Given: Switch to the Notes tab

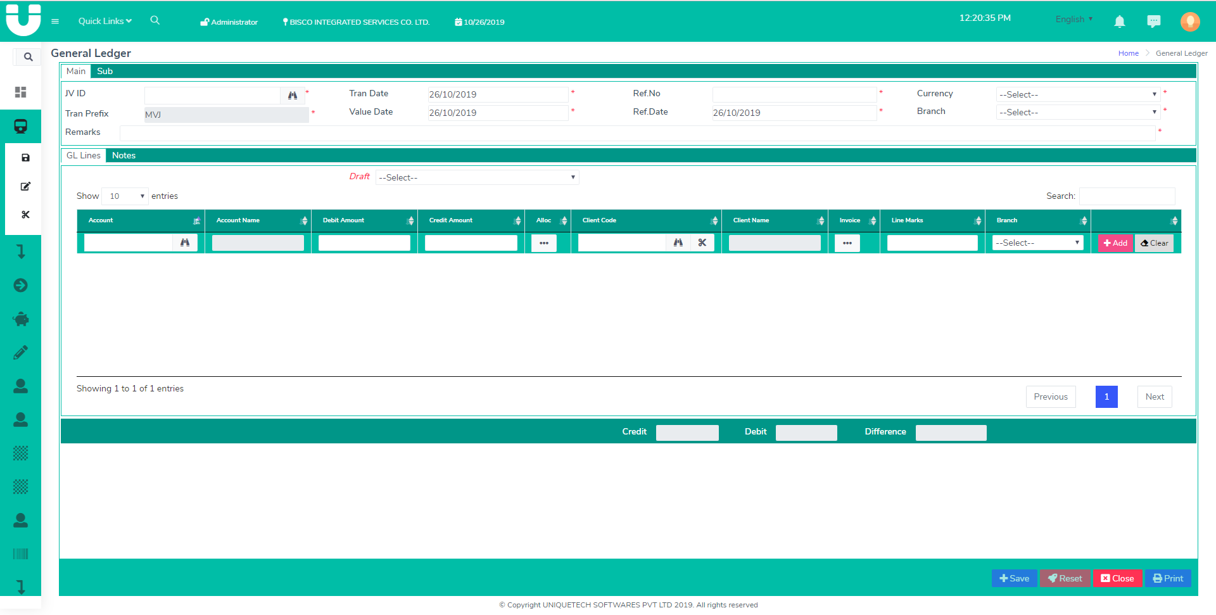Looking at the screenshot, I should coord(123,155).
